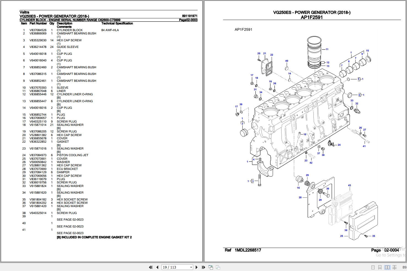
Task: Switch to single page view
Action: point(373,267)
